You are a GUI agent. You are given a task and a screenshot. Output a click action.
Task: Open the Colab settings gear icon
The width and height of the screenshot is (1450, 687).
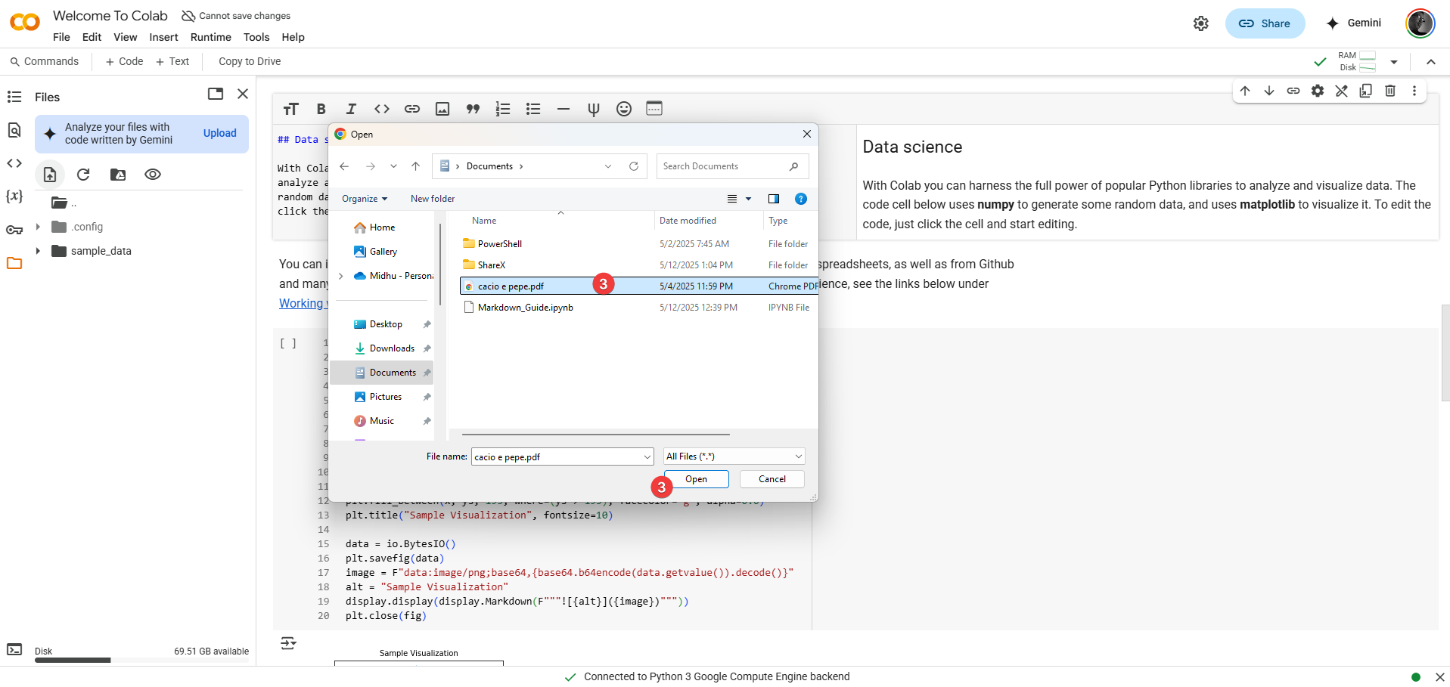tap(1201, 23)
